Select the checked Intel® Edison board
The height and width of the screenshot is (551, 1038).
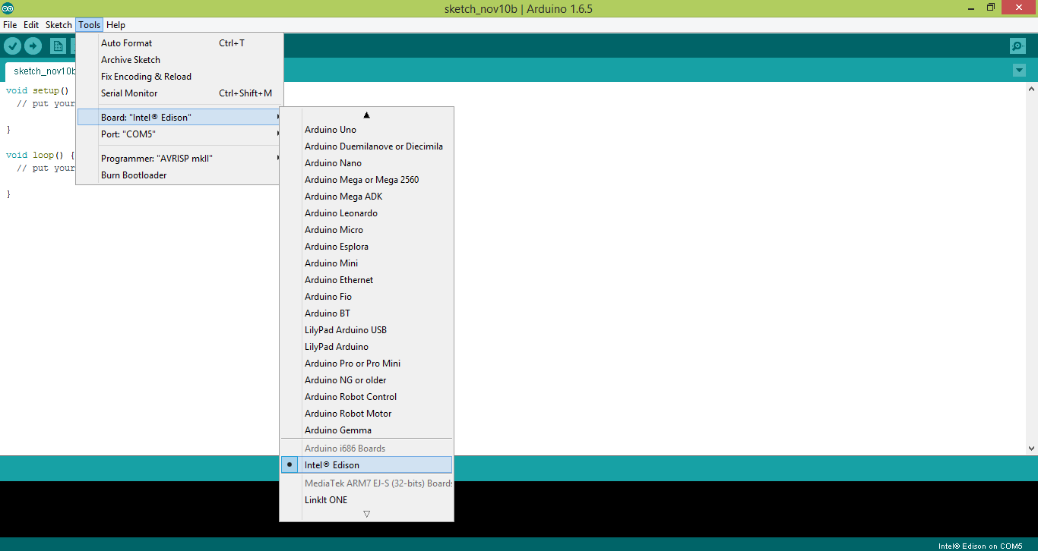coord(366,465)
